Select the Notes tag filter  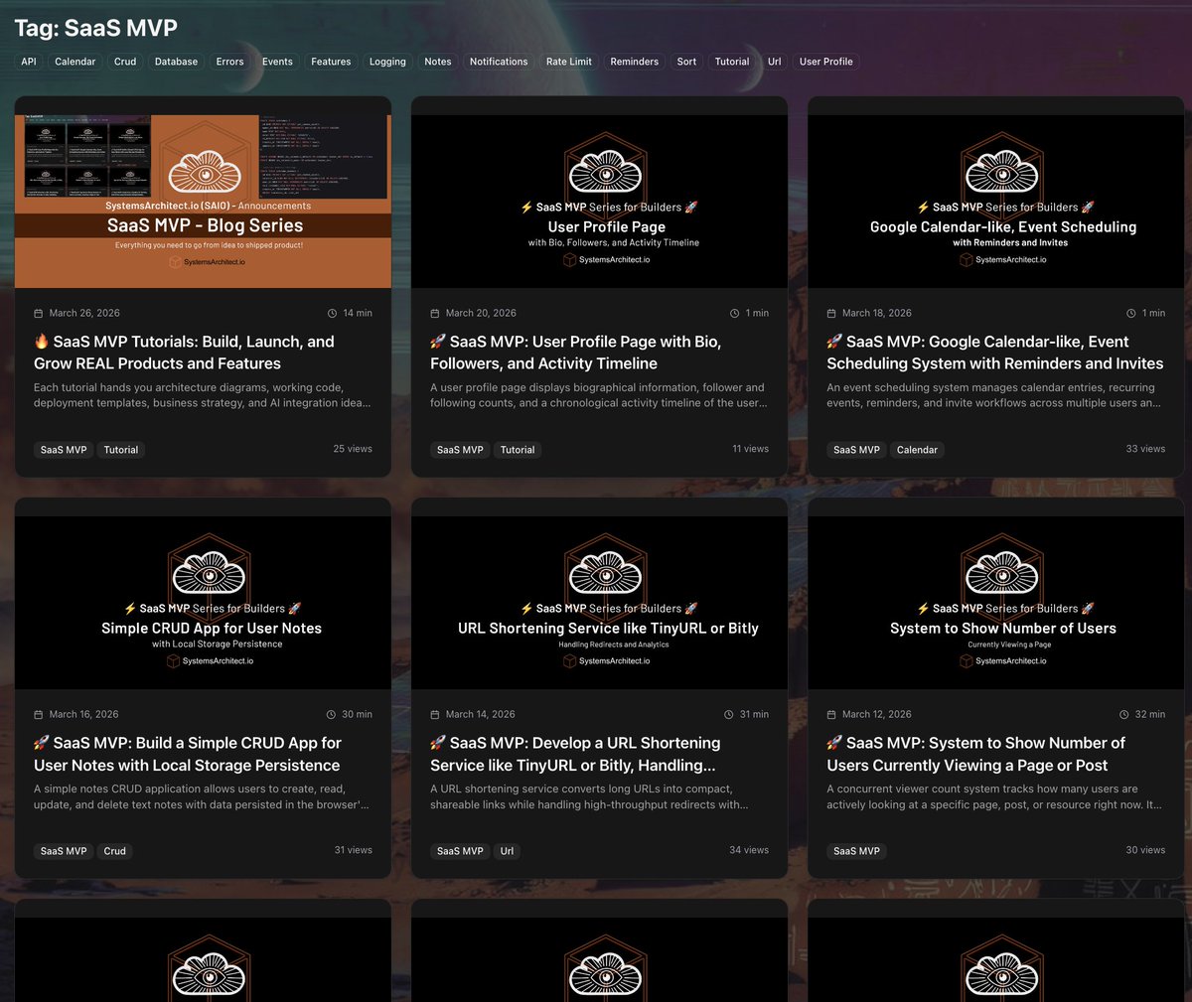(438, 62)
